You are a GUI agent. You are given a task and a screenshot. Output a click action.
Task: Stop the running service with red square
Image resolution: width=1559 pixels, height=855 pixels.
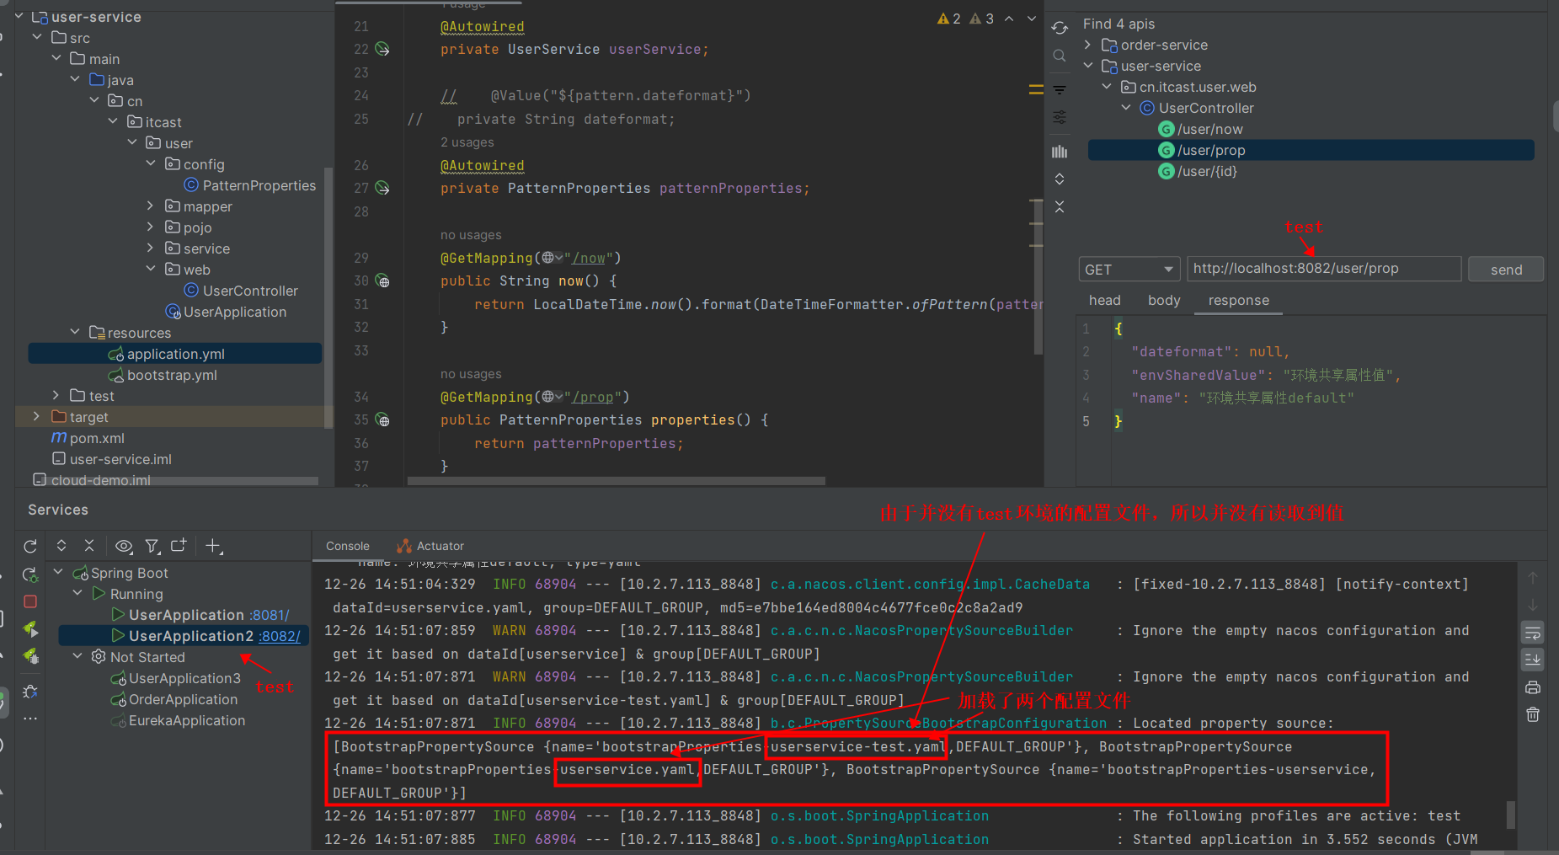pos(30,601)
